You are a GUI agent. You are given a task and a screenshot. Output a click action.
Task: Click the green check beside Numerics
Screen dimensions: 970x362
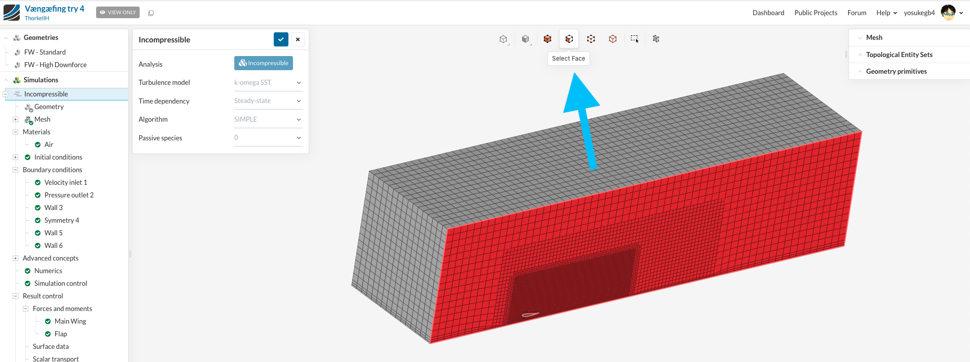[x=28, y=271]
